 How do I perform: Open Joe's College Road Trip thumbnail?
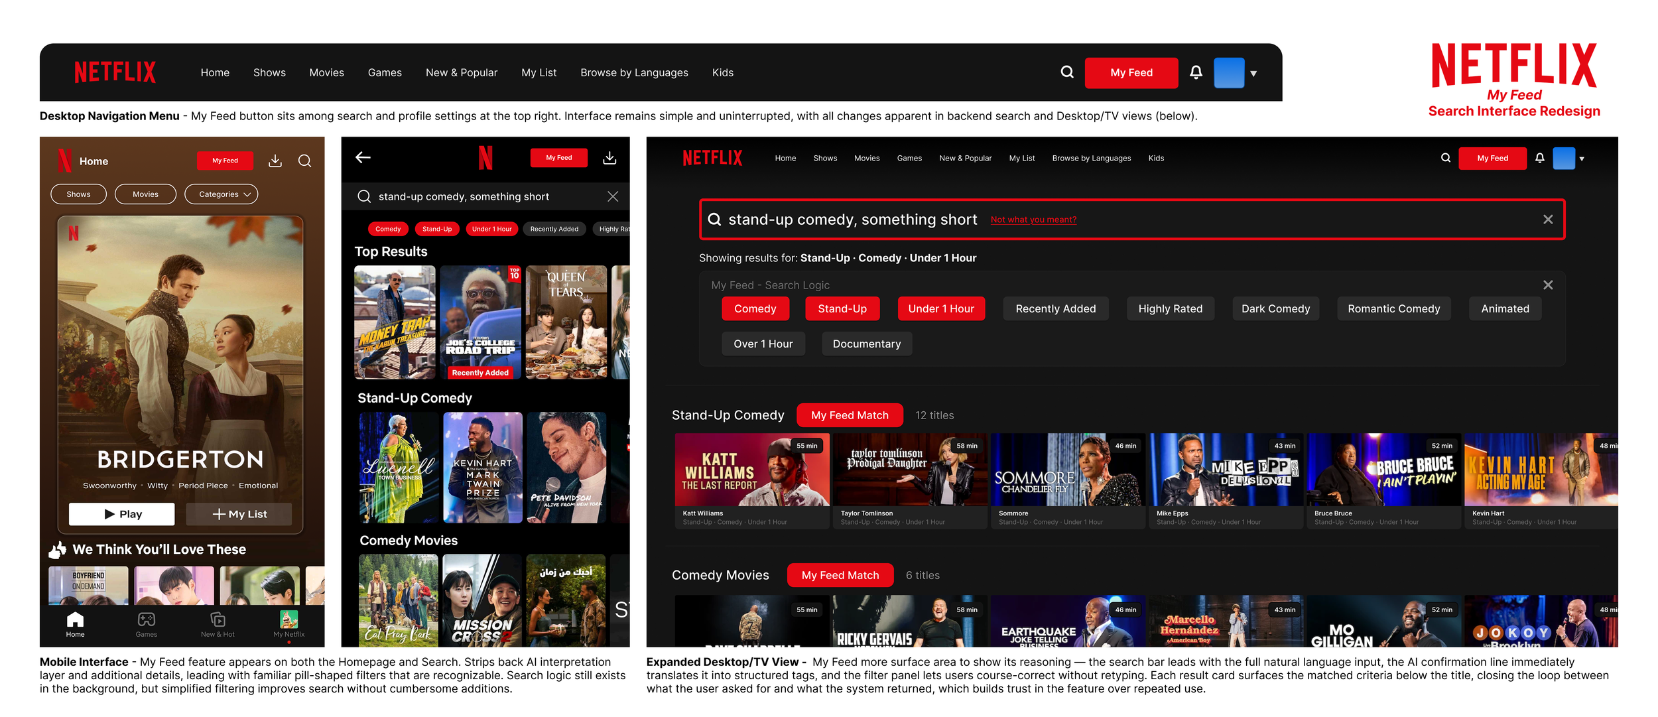pyautogui.click(x=481, y=322)
